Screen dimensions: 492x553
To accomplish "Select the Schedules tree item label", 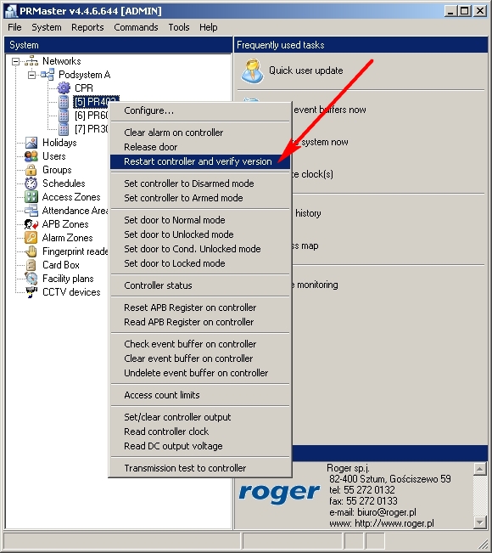I will click(x=64, y=183).
